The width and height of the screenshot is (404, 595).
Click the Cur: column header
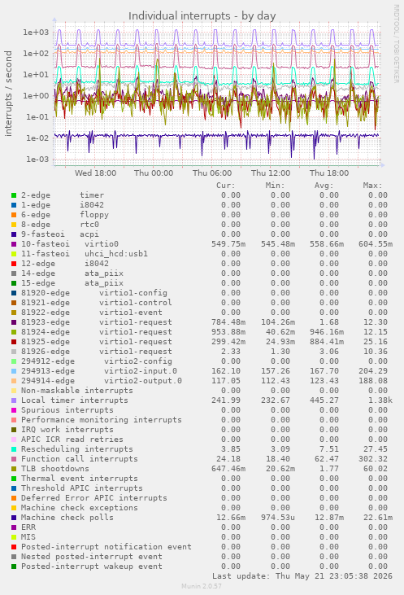click(x=226, y=186)
